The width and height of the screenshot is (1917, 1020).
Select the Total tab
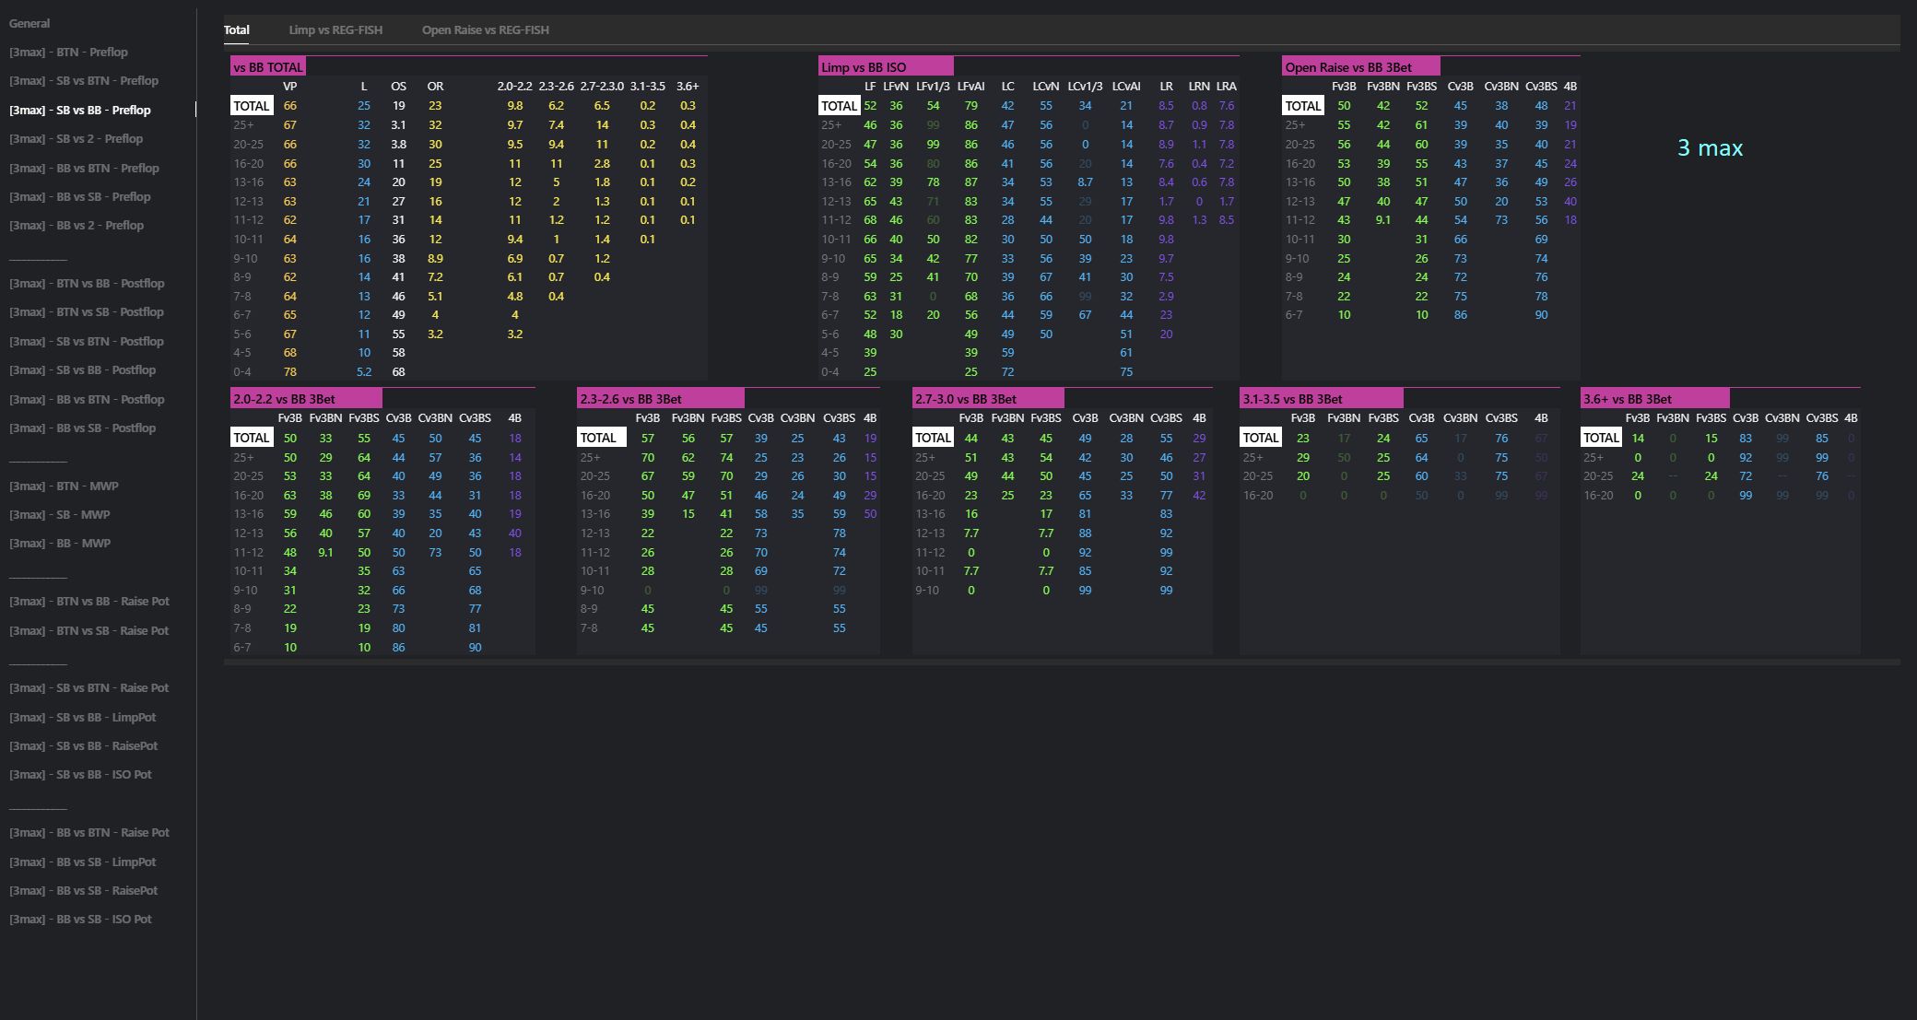pyautogui.click(x=237, y=29)
